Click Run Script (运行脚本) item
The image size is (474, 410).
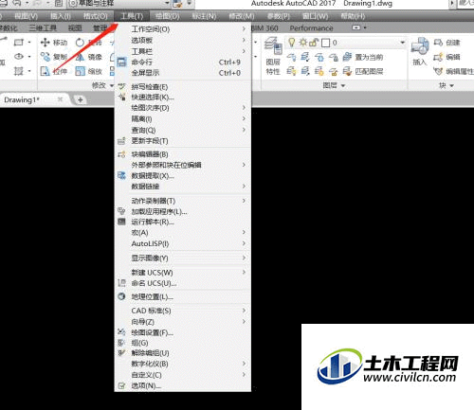(183, 222)
